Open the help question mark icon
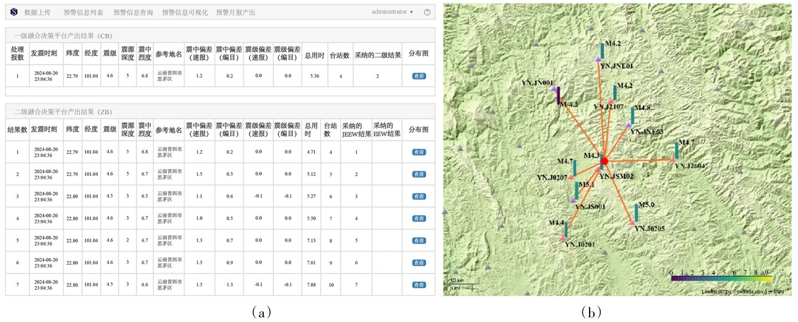The height and width of the screenshot is (322, 798). 427,12
